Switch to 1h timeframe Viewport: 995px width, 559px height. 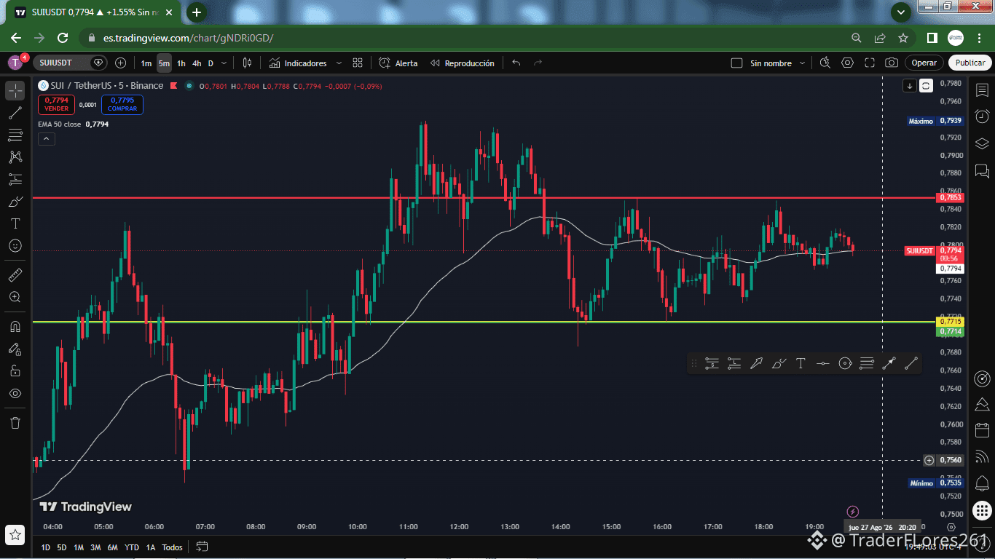[x=181, y=63]
